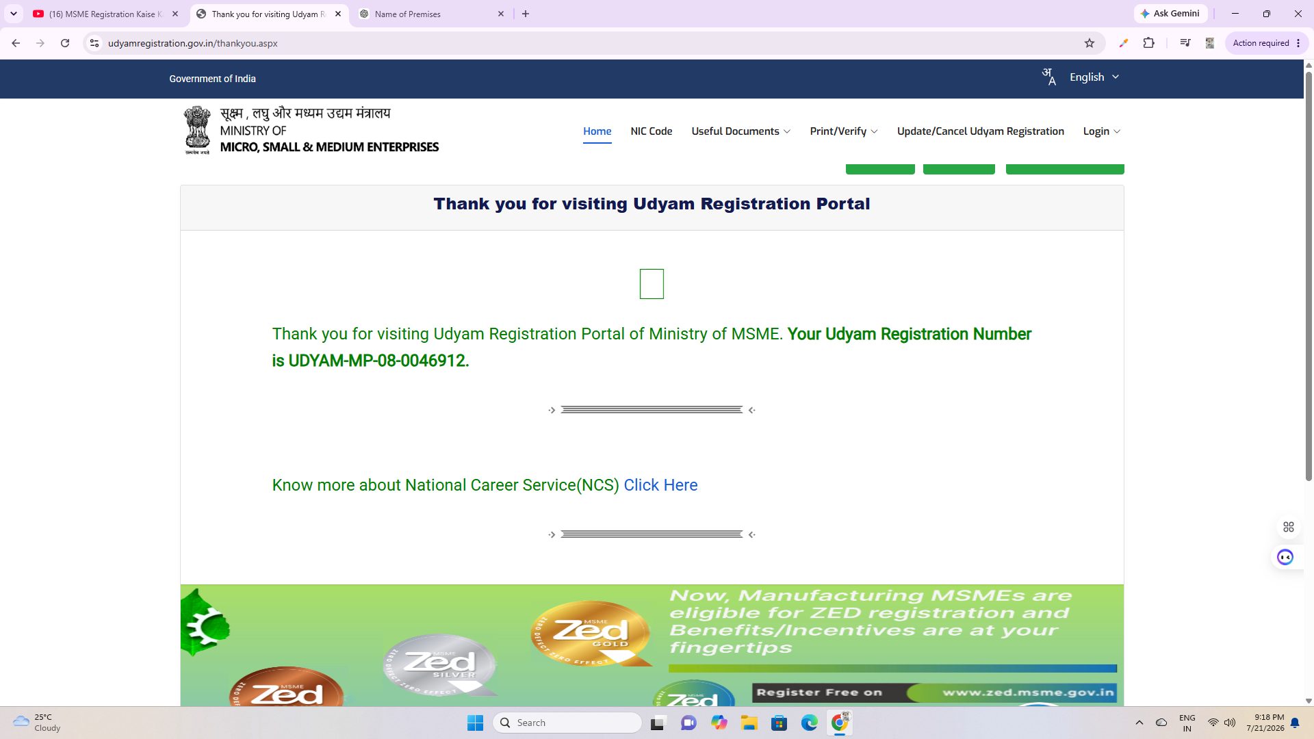This screenshot has height=739, width=1314.
Task: Open the ENG IN language switcher
Action: click(x=1187, y=723)
